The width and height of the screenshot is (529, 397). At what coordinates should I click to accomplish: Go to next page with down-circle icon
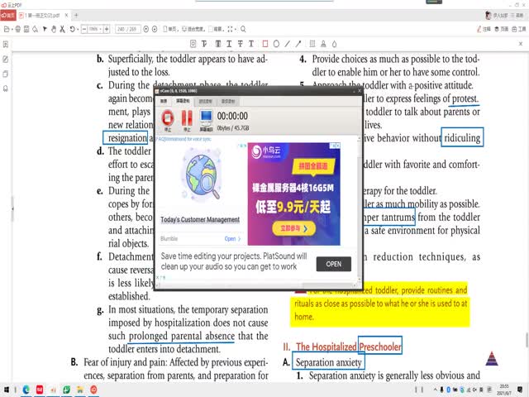[x=155, y=29]
